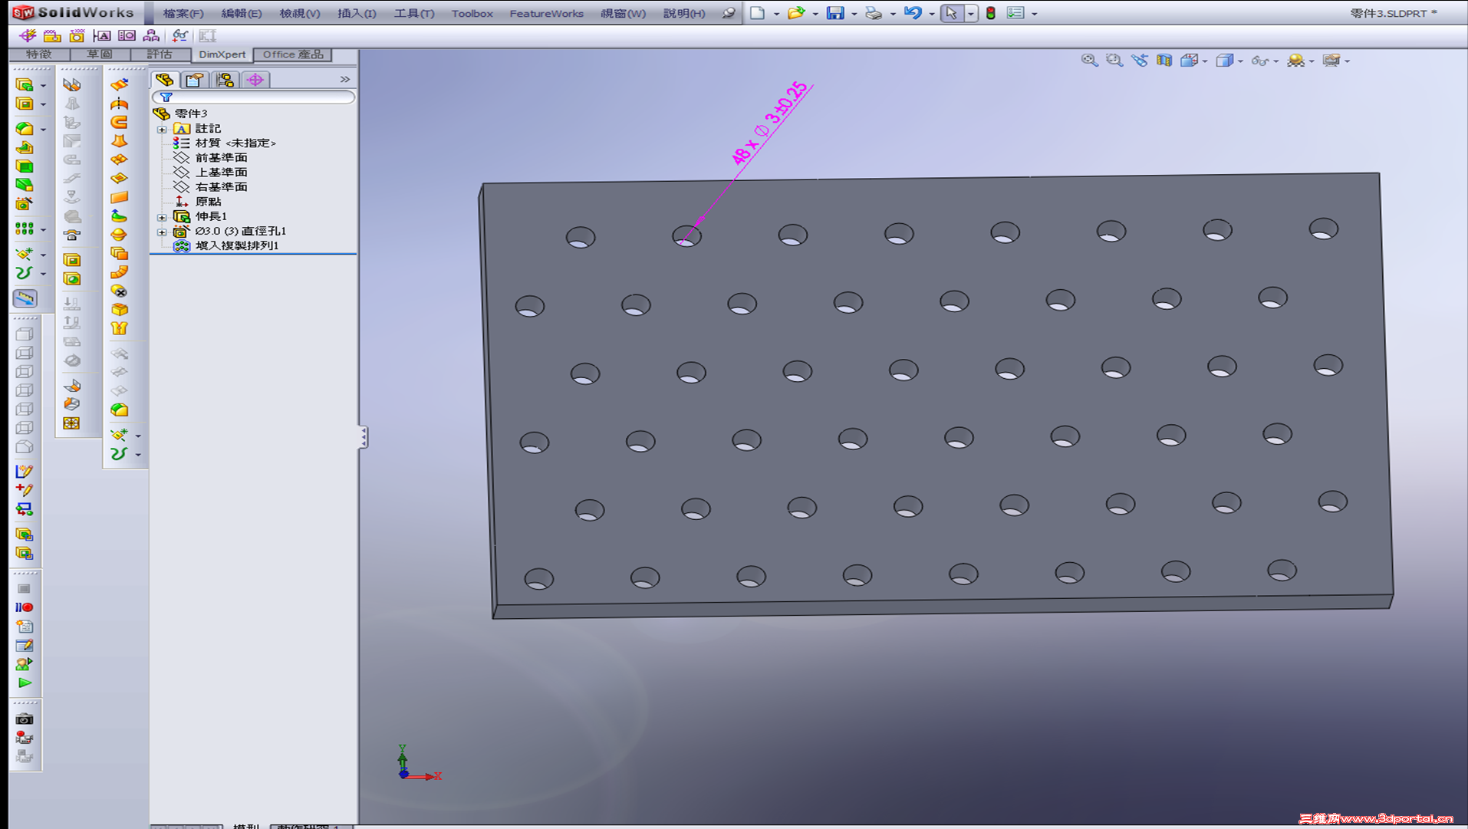Activate the Select arrow tool
Image resolution: width=1468 pixels, height=829 pixels.
click(x=952, y=13)
